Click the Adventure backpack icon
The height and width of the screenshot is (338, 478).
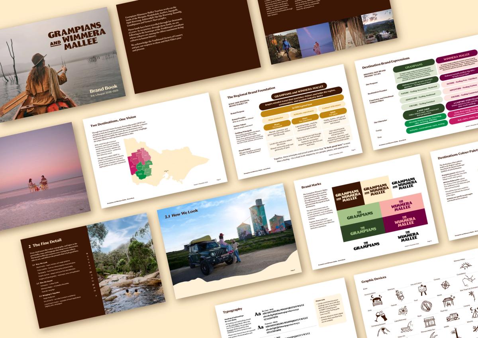tap(400, 296)
